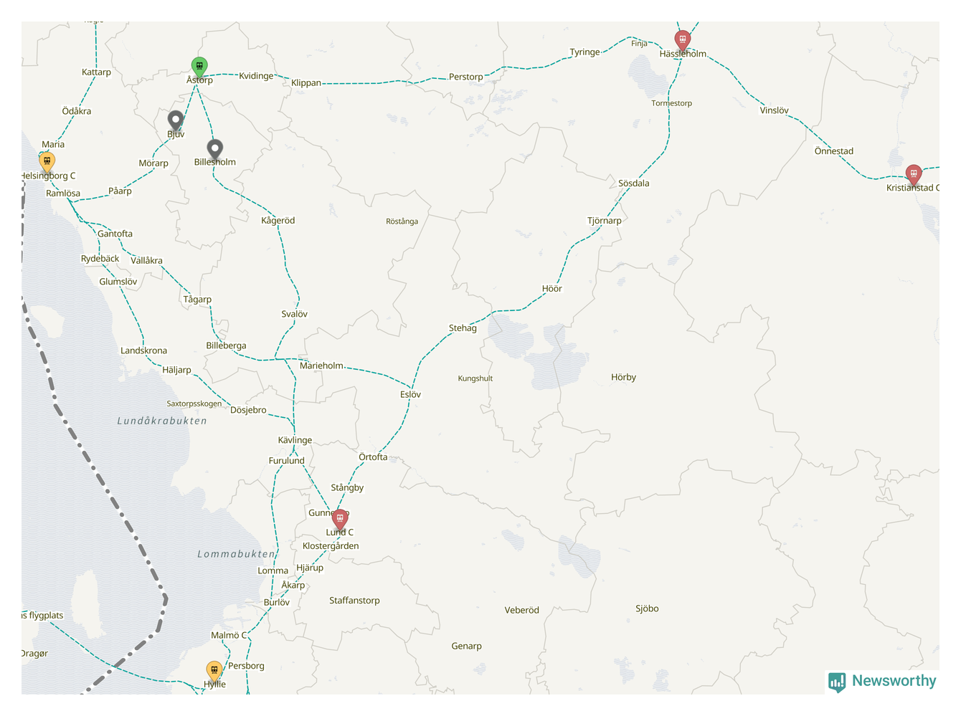961x716 pixels.
Task: Click the Veberöd place label
Action: pos(521,611)
